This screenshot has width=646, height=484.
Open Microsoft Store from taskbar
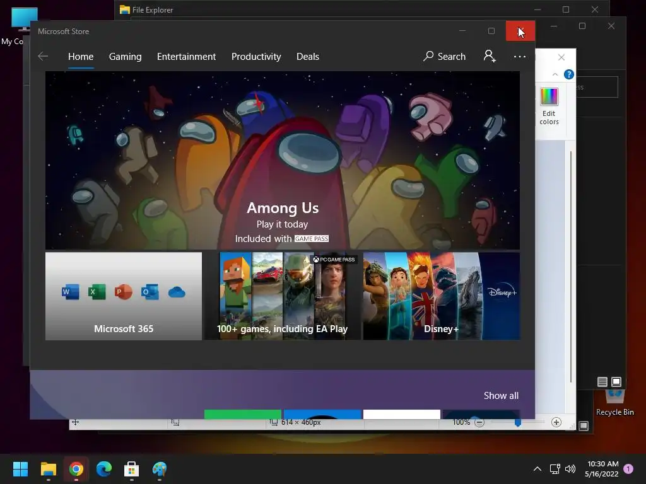point(131,469)
